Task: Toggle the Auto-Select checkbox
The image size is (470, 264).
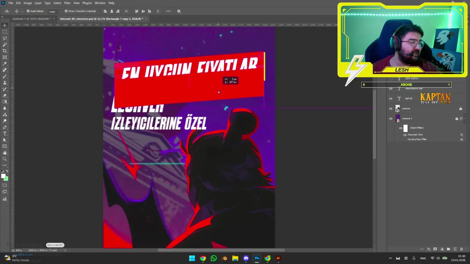Action: click(28, 11)
